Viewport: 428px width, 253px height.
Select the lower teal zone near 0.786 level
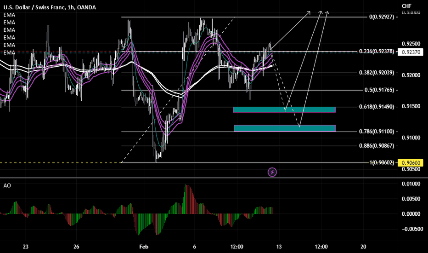click(285, 128)
